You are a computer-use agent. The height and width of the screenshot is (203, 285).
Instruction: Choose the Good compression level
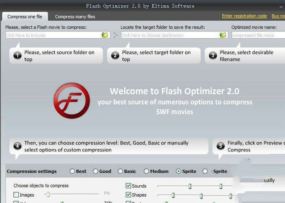[x=95, y=171]
